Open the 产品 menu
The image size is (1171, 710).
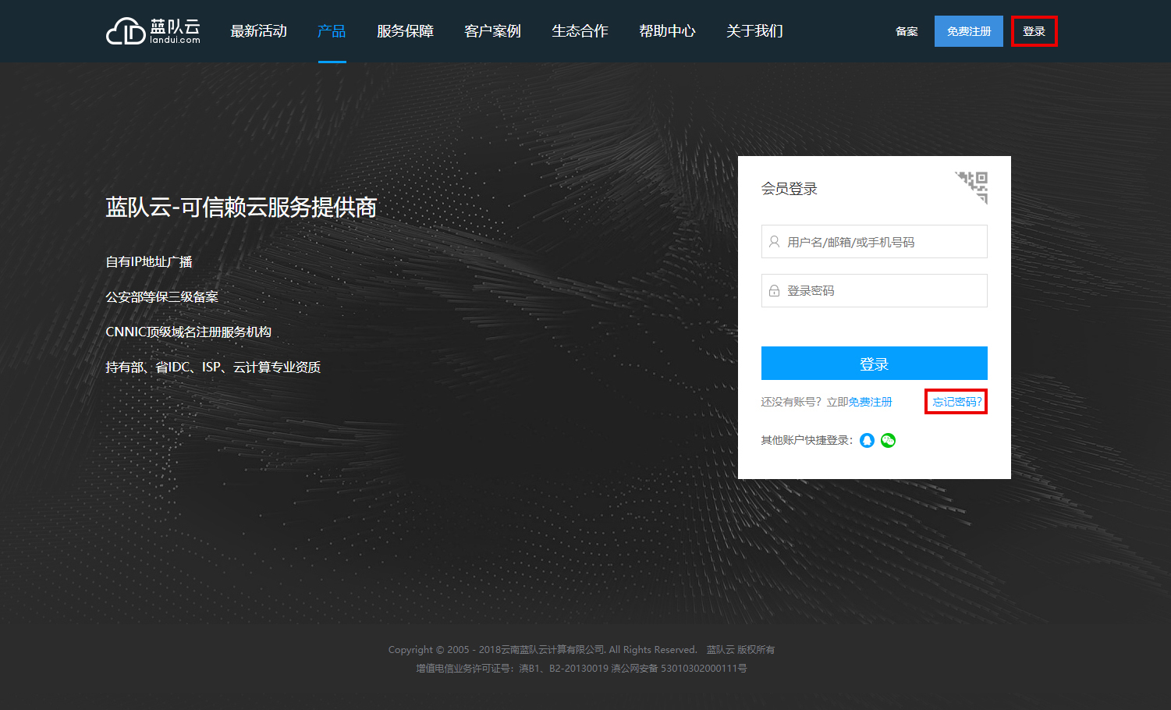tap(332, 31)
